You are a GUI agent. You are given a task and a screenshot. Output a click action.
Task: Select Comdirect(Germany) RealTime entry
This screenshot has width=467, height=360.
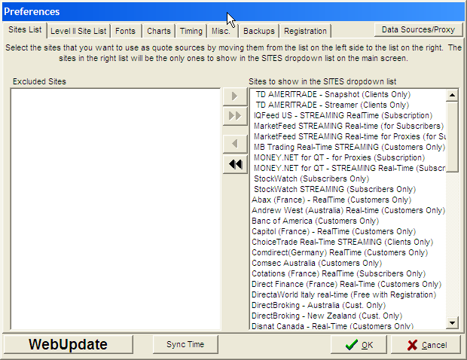(x=347, y=252)
